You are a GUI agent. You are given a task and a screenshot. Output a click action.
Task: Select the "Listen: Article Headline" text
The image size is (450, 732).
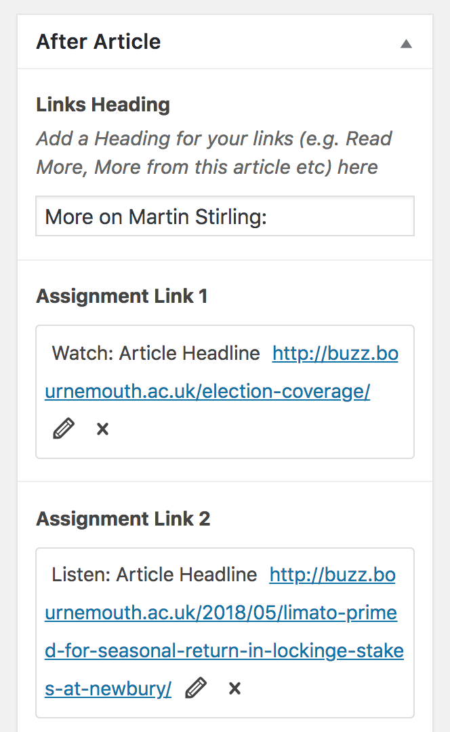pyautogui.click(x=155, y=575)
